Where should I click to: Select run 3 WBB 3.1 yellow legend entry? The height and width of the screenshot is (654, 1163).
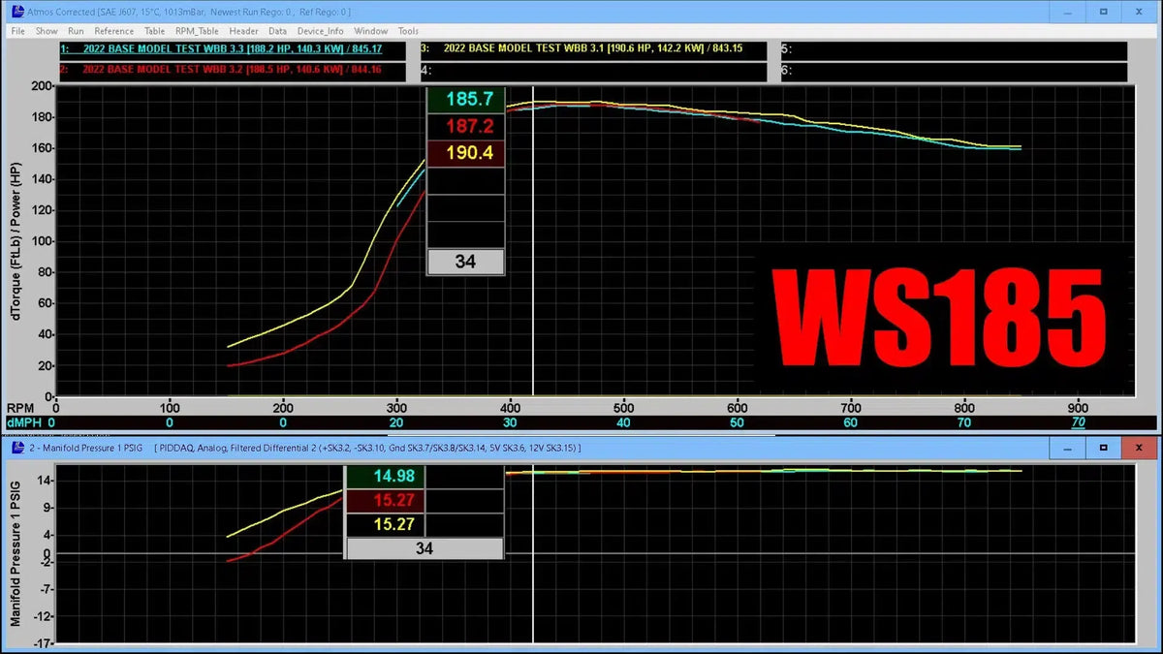[591, 48]
